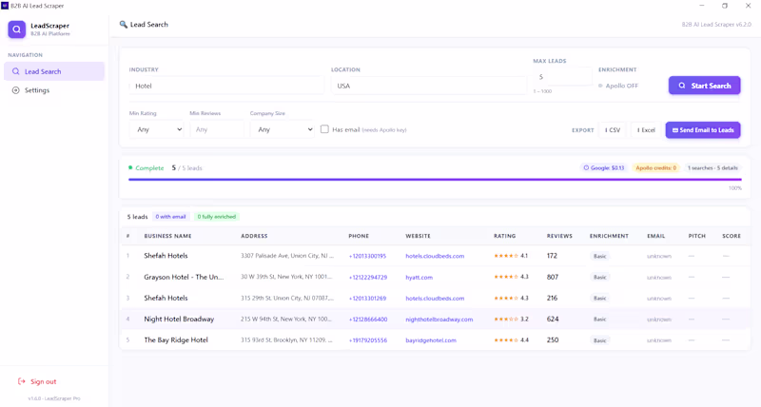This screenshot has height=407, width=761.
Task: Export results as CSV
Action: click(x=613, y=130)
